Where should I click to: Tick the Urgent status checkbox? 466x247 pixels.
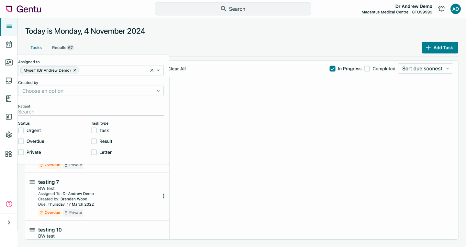pos(21,130)
